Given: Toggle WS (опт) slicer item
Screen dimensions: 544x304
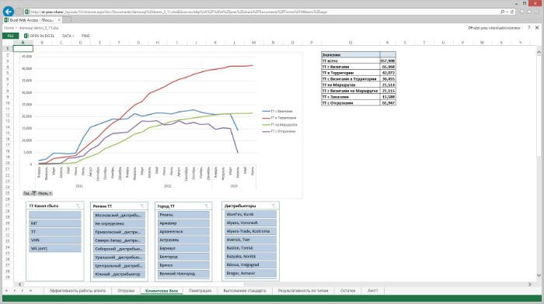Looking at the screenshot, I should (55, 248).
